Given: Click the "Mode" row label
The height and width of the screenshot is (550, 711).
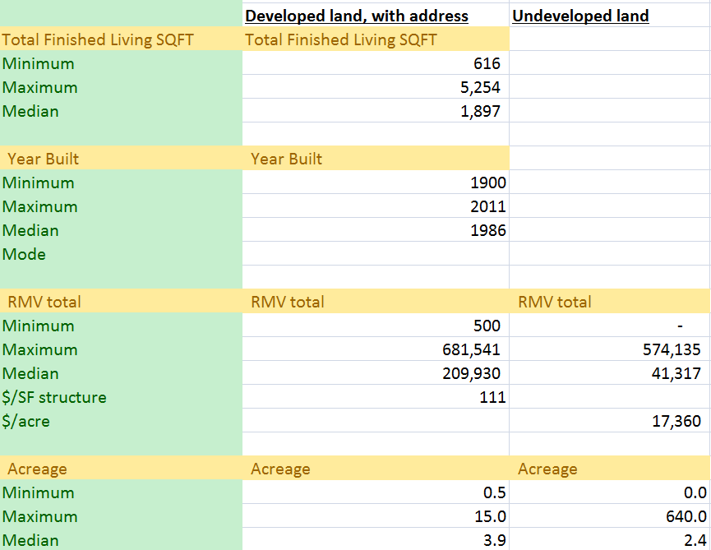Looking at the screenshot, I should (x=24, y=254).
